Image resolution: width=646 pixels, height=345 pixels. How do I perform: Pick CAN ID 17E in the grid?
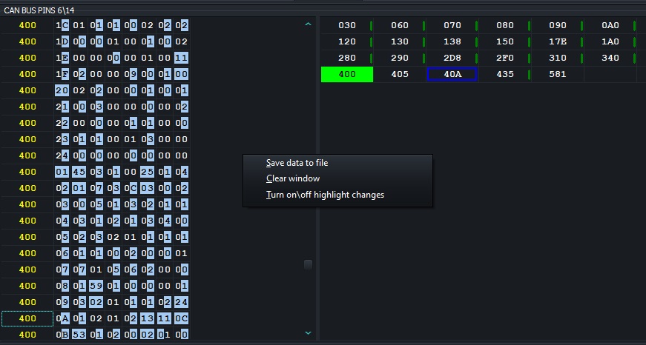(x=557, y=41)
